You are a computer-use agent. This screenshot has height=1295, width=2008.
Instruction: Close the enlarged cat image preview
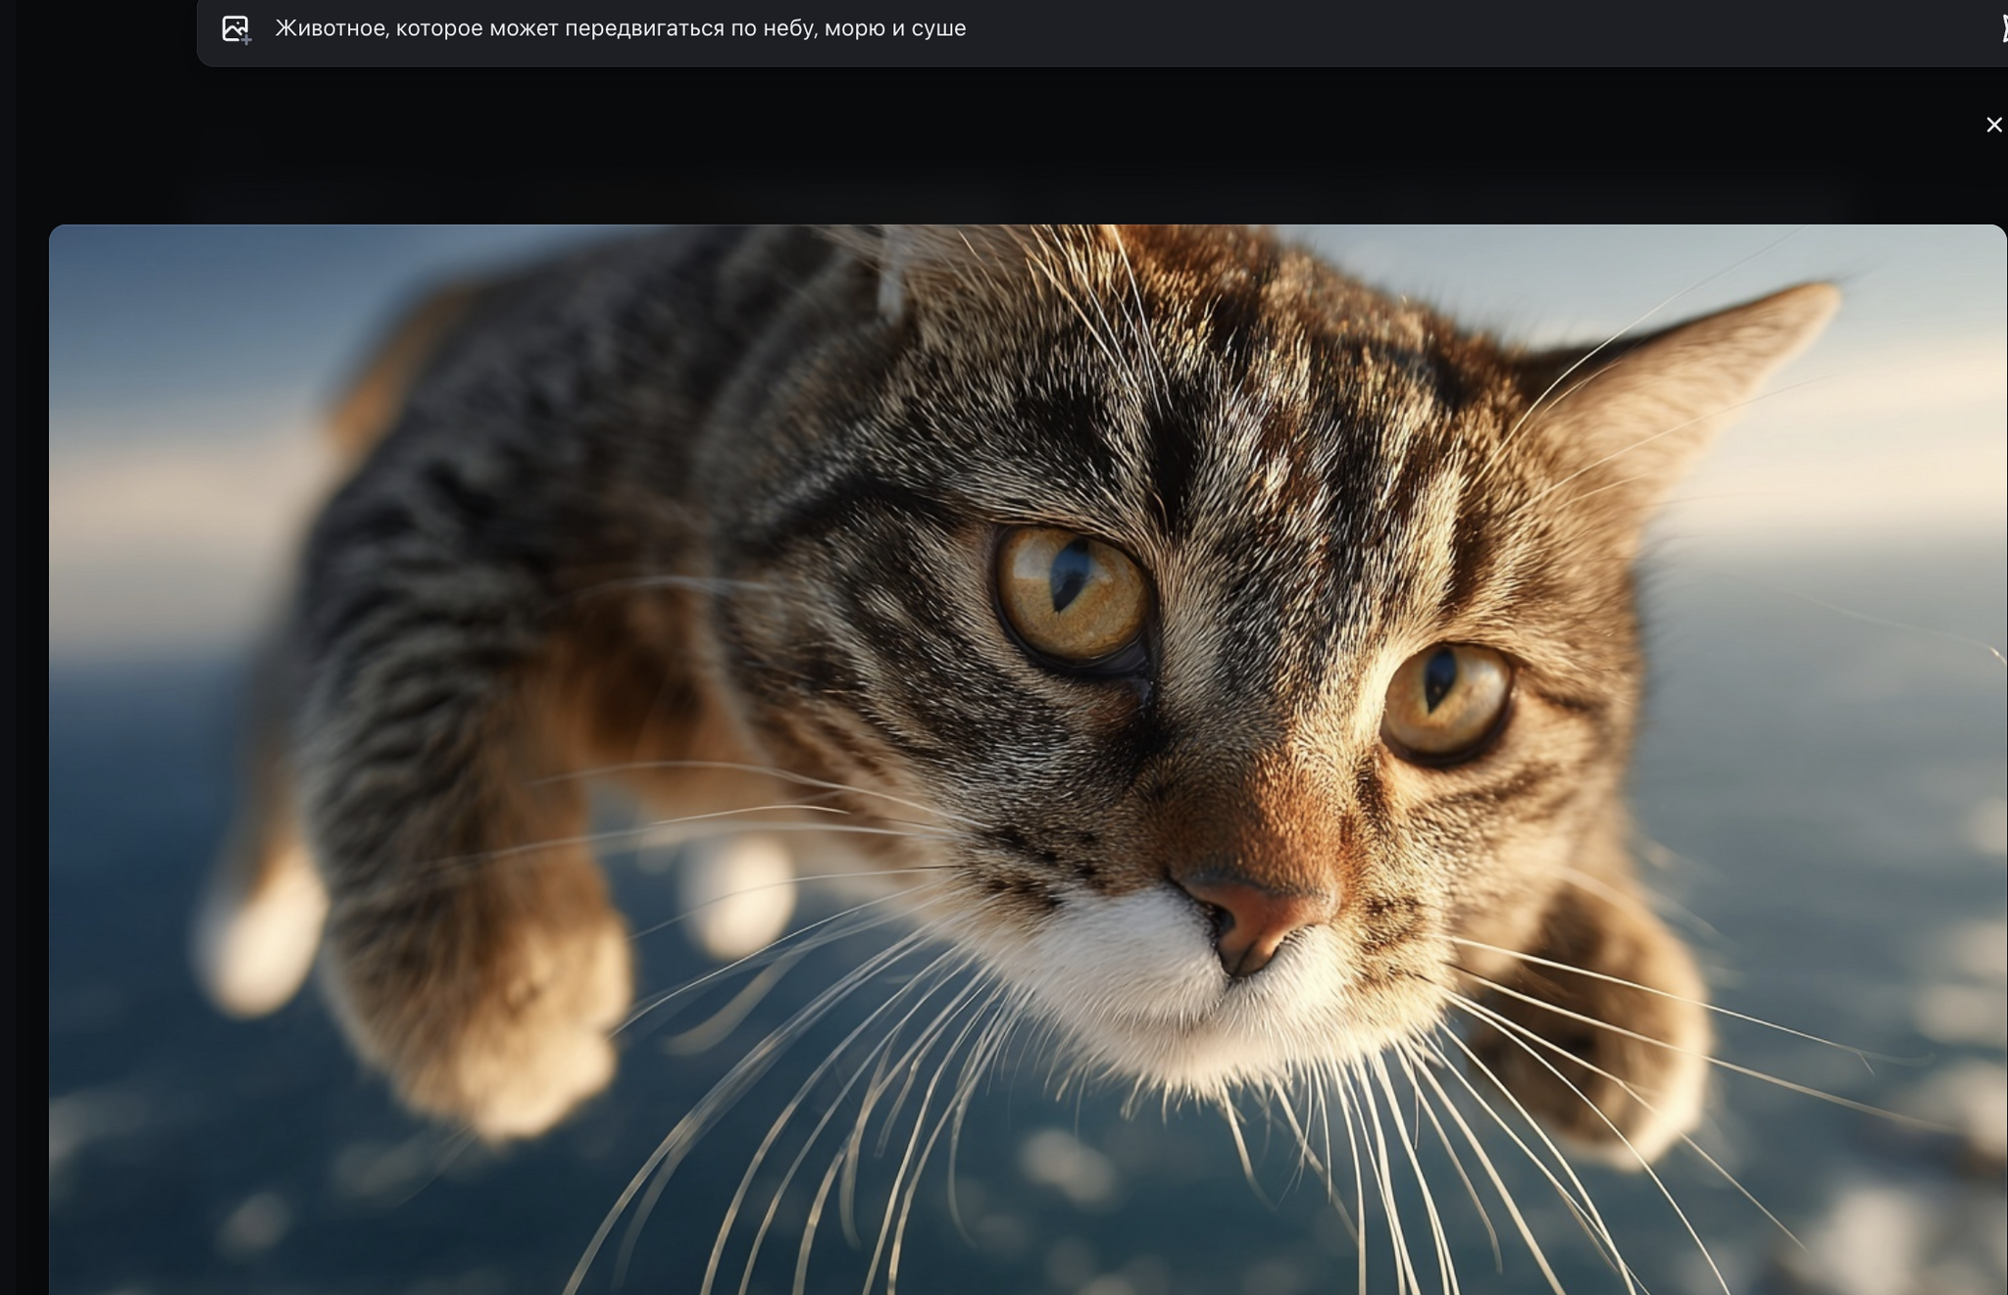point(1993,125)
